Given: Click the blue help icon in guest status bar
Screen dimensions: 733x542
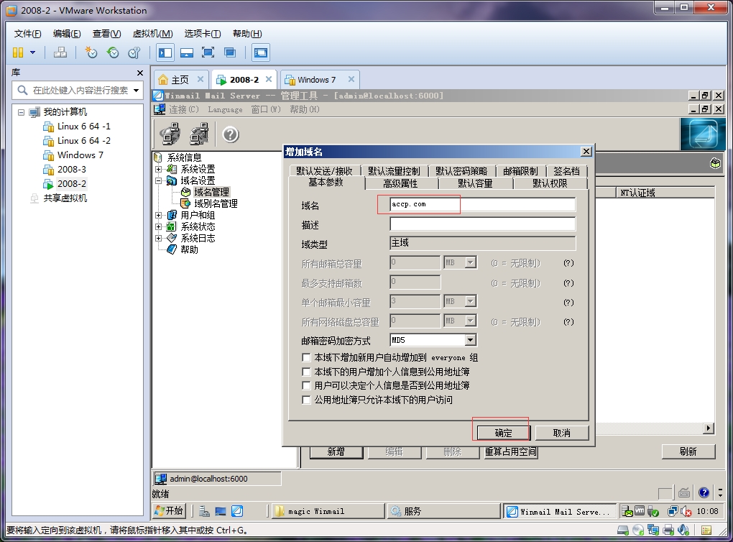Looking at the screenshot, I should [704, 492].
